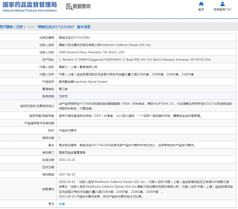Click the 产品名称 row label
Image resolution: width=238 pixels, height=209 pixels.
(48, 82)
